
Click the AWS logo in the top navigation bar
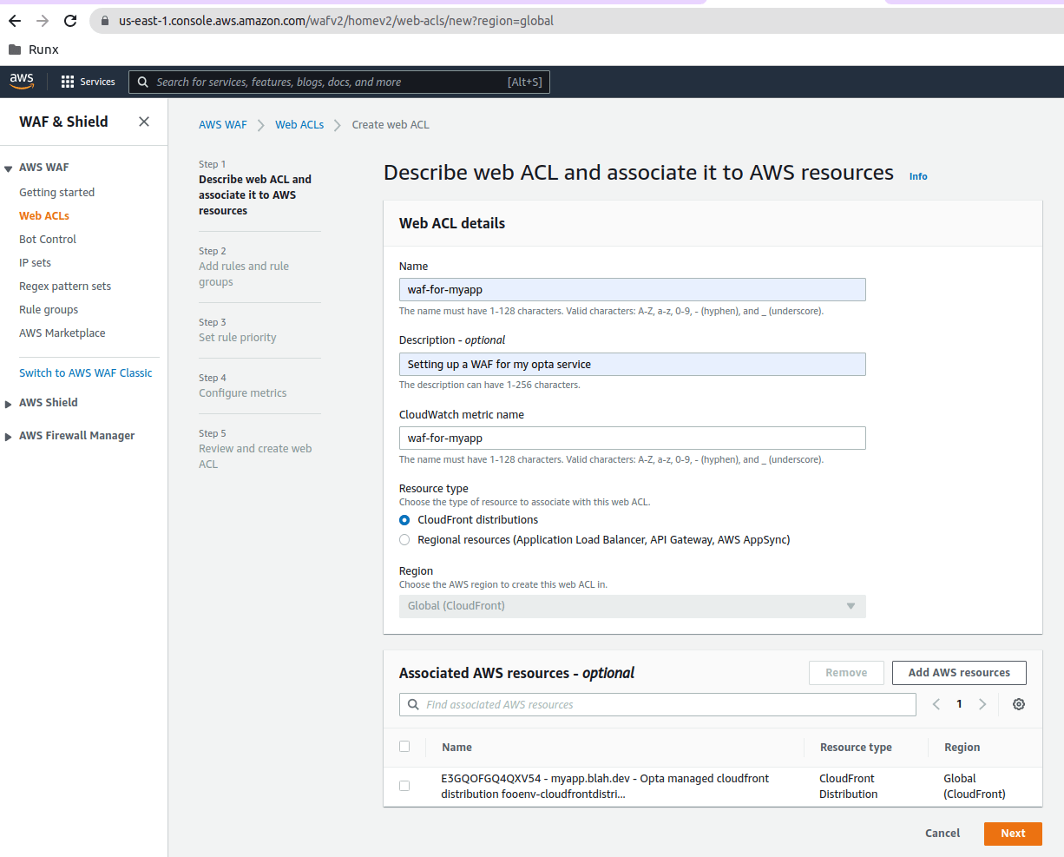(x=21, y=81)
